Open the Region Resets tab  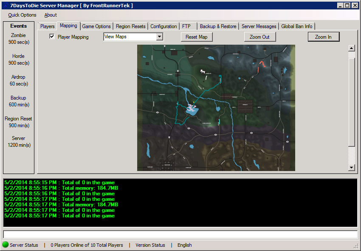click(130, 26)
